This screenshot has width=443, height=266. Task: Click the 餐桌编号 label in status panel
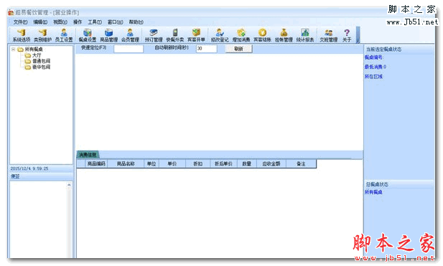click(x=374, y=58)
